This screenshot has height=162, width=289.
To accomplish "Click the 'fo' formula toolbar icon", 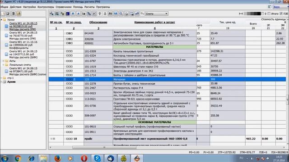I will click(110, 13).
